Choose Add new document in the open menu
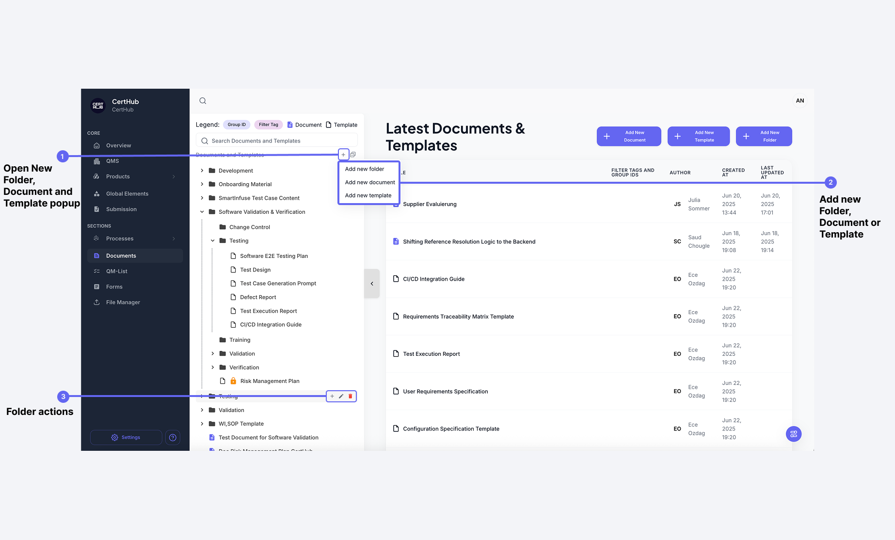This screenshot has height=540, width=895. click(x=369, y=182)
